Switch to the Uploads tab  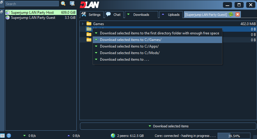coord(171,15)
